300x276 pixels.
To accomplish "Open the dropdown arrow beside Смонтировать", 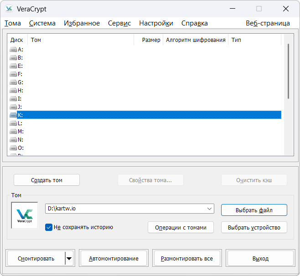I will point(69,259).
